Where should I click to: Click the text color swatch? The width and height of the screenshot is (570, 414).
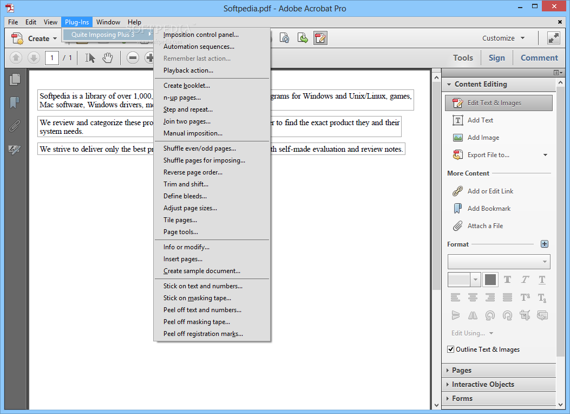(x=490, y=280)
